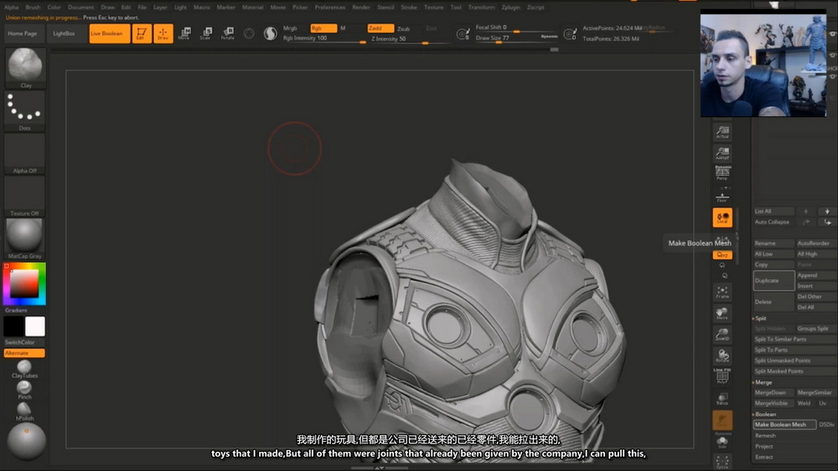Screen dimensions: 838x471
Task: Click the List All button
Action: click(x=773, y=211)
